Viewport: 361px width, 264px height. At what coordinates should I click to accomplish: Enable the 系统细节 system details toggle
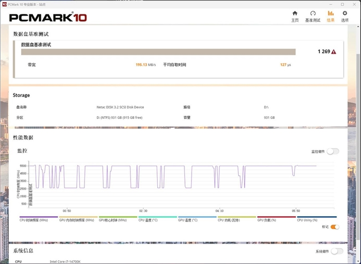click(335, 251)
